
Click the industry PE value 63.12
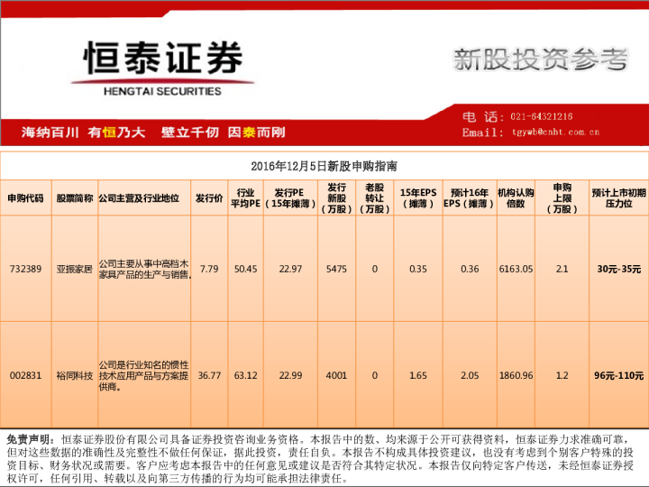coord(245,375)
